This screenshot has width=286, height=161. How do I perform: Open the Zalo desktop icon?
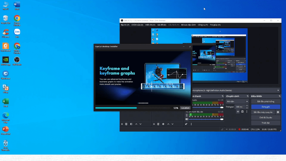(17, 32)
